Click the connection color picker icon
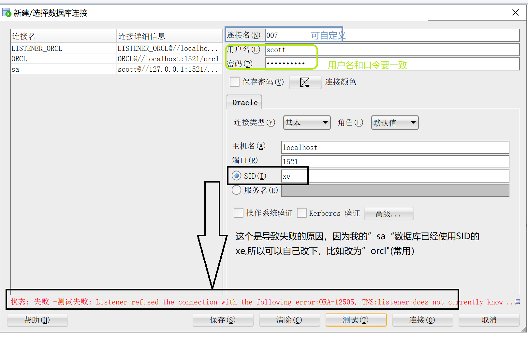The image size is (528, 339). [x=305, y=82]
